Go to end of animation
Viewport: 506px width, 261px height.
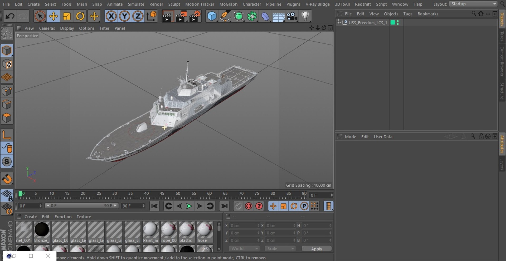pyautogui.click(x=224, y=206)
